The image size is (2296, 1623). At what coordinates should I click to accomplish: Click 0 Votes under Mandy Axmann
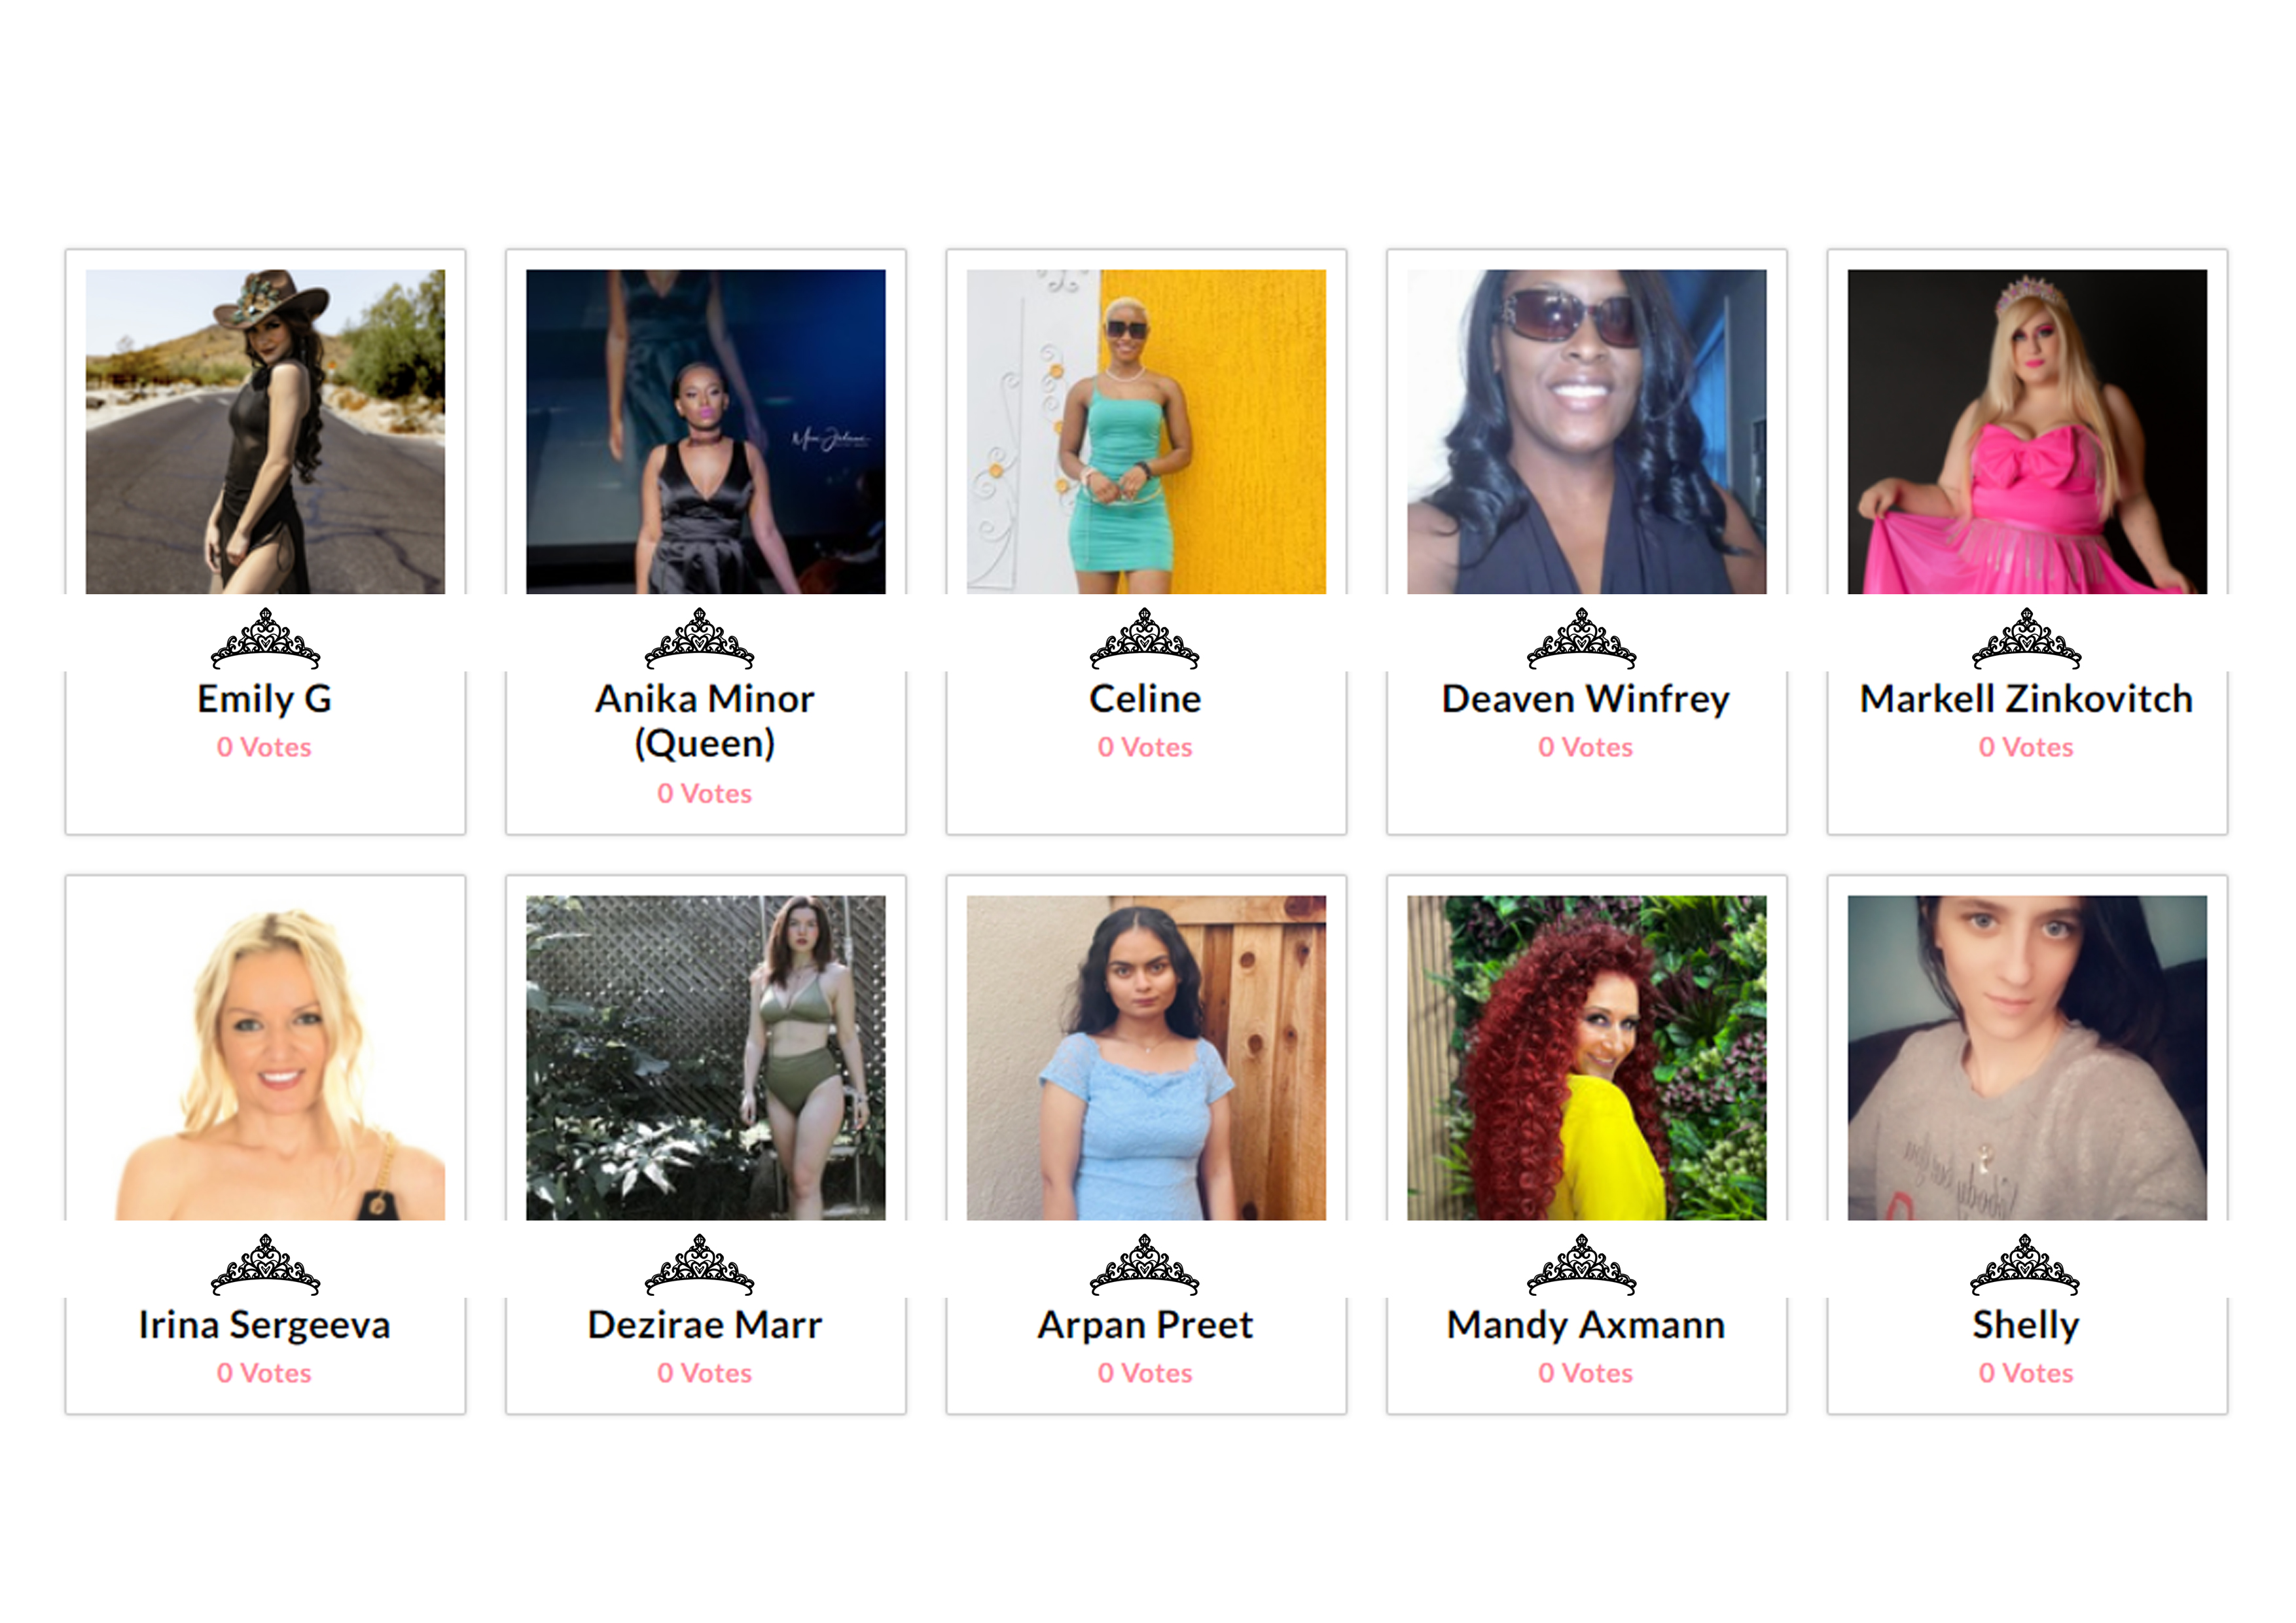(x=1585, y=1373)
